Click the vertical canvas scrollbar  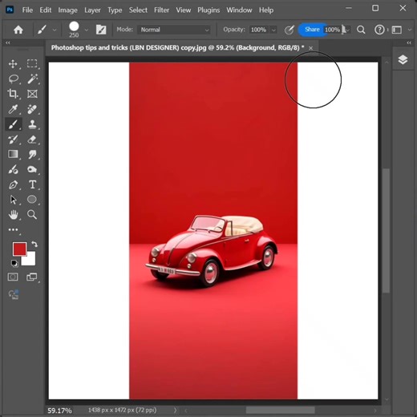[387, 231]
